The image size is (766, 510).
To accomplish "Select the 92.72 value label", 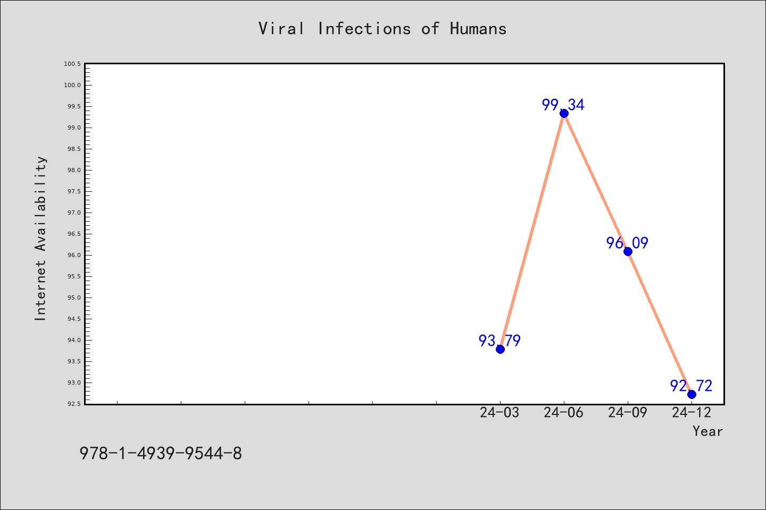I will [x=691, y=386].
